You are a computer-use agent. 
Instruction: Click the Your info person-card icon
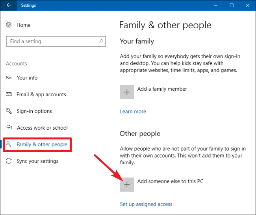point(9,78)
